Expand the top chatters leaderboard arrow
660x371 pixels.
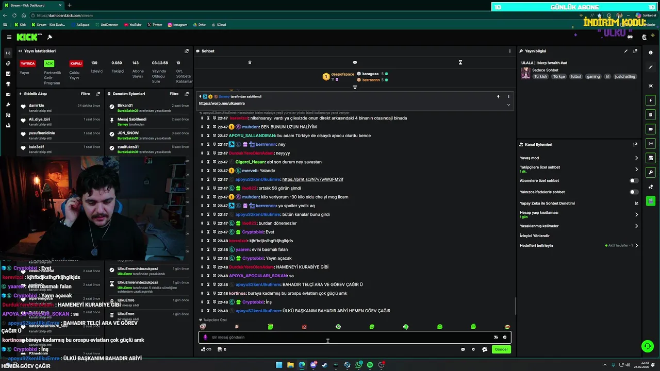tap(355, 88)
